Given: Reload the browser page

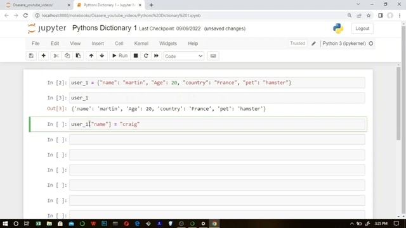Looking at the screenshot, I should click(25, 15).
